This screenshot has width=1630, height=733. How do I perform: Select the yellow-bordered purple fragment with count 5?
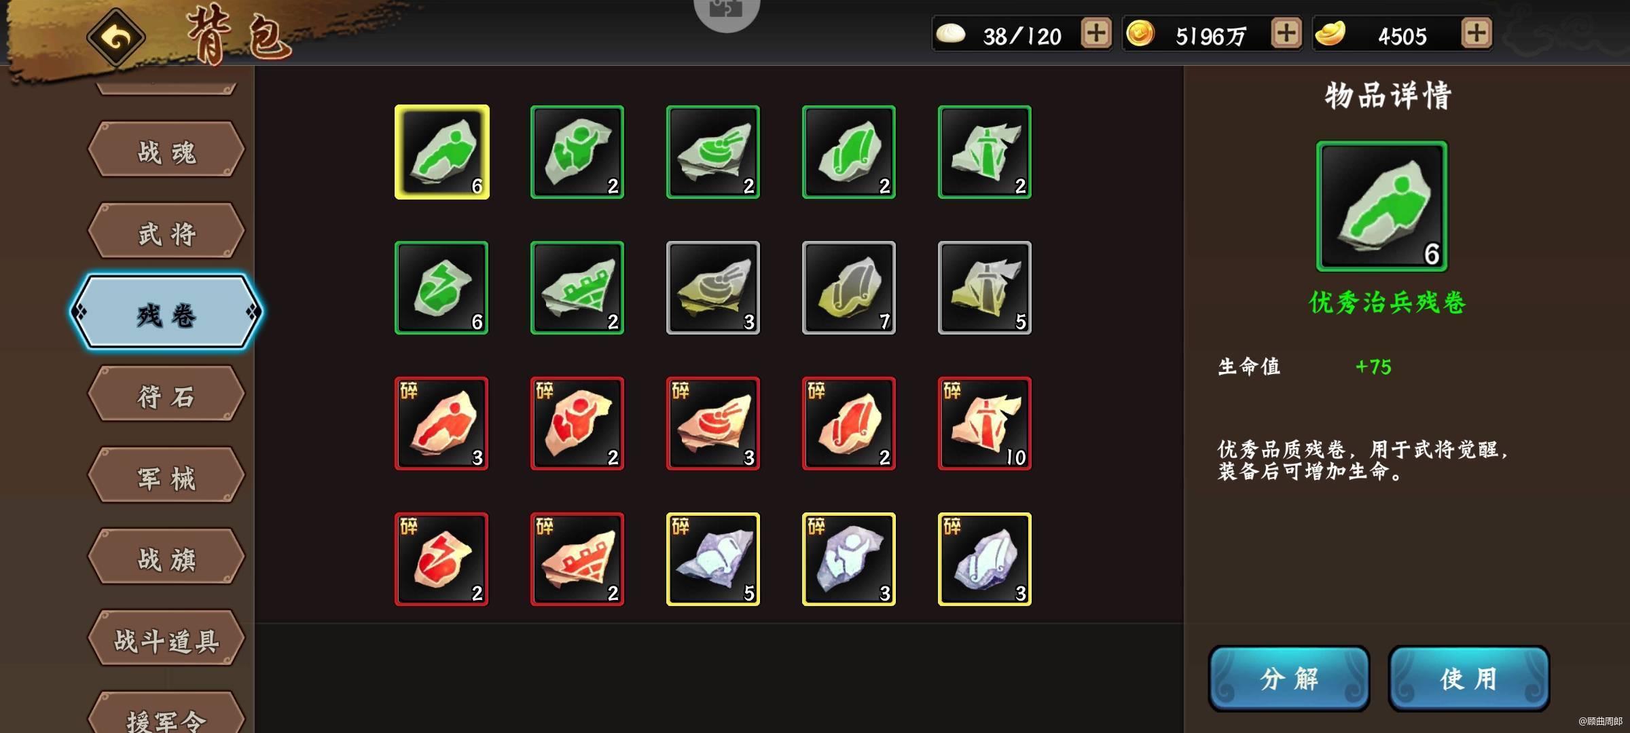pyautogui.click(x=713, y=559)
